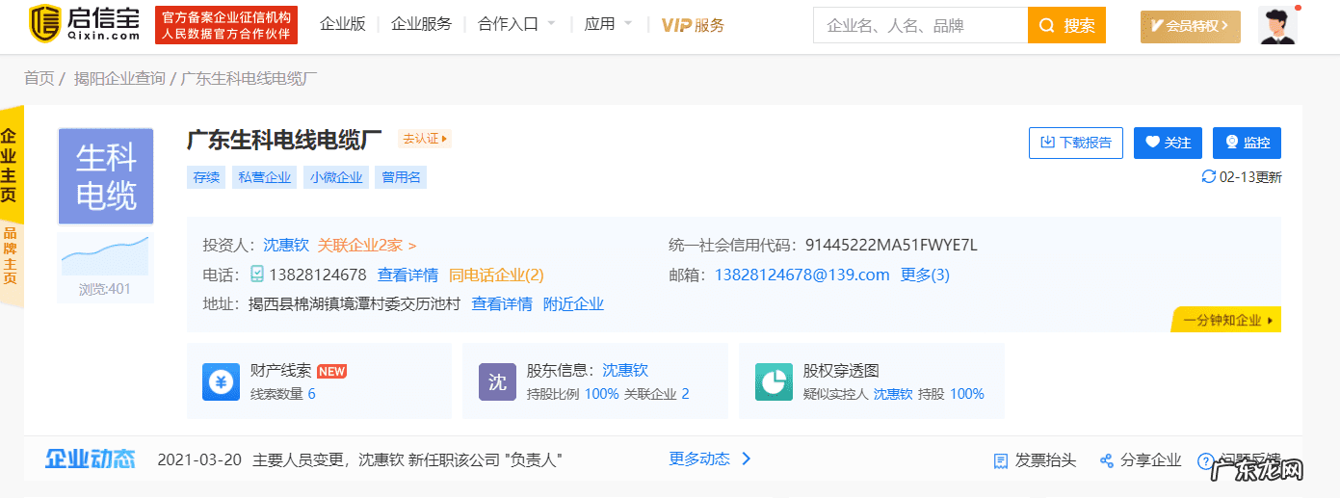Open the page views trend chart

(x=105, y=255)
